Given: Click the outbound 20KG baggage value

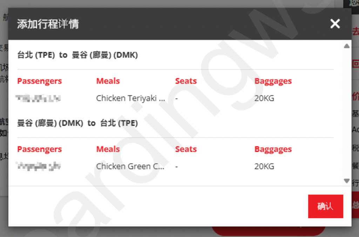Looking at the screenshot, I should (264, 98).
